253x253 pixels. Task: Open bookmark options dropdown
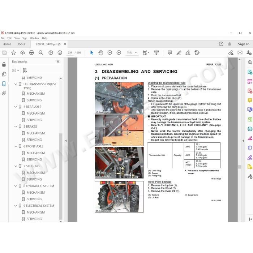pyautogui.click(x=15, y=70)
